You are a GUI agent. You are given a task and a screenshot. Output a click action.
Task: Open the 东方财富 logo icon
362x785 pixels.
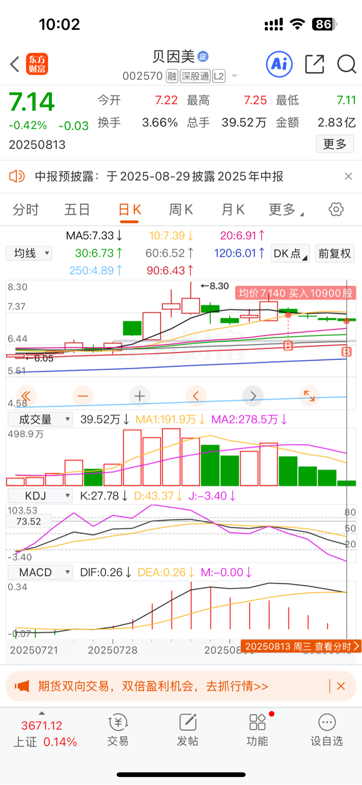pyautogui.click(x=37, y=64)
